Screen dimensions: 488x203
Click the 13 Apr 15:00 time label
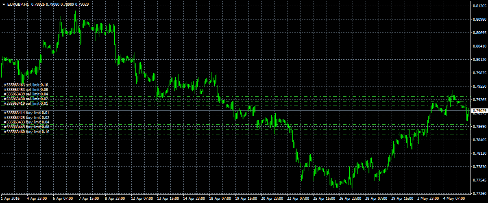[x=167, y=199]
